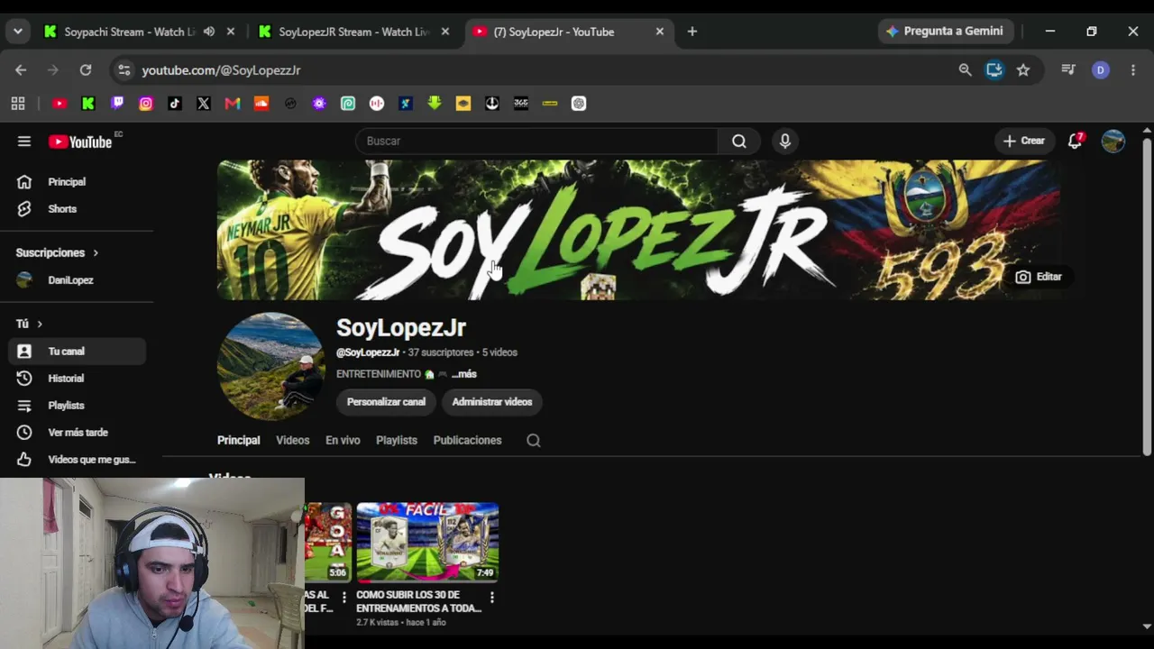This screenshot has width=1154, height=649.
Task: Close the SoyLopezJr YouTube tab
Action: pyautogui.click(x=660, y=32)
